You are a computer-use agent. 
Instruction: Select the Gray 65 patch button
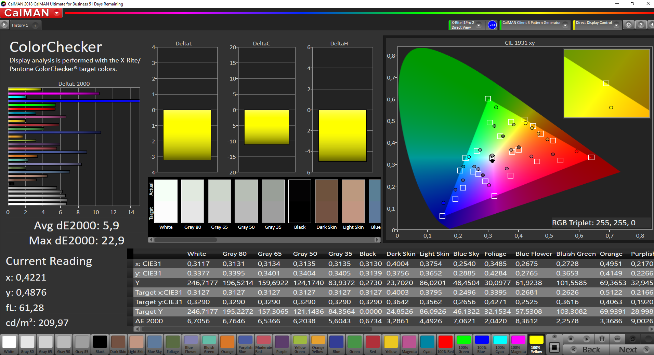[x=45, y=344]
